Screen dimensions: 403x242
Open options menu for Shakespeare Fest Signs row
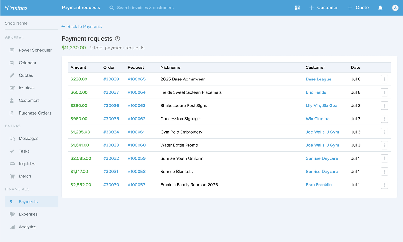coord(385,106)
